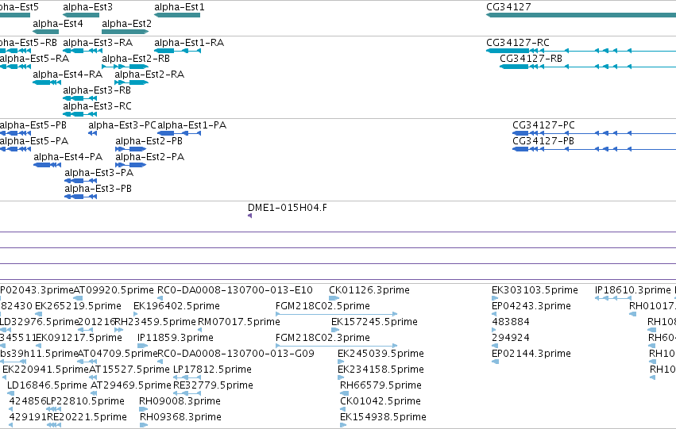Click the LP17812.5prime EST feature
This screenshot has width=676, height=429.
point(187,377)
